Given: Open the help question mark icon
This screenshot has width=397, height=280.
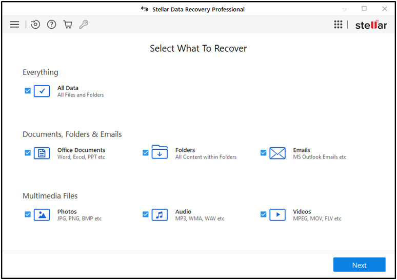Looking at the screenshot, I should coord(52,25).
